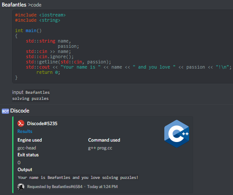Click the inline code 'Beafantles' input
233x195 pixels.
(37, 93)
